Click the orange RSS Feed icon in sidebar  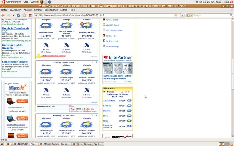click(x=104, y=25)
